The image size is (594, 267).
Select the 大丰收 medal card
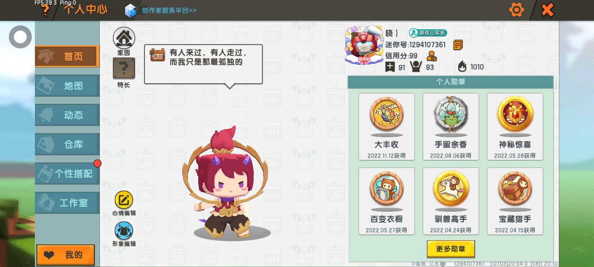(386, 127)
